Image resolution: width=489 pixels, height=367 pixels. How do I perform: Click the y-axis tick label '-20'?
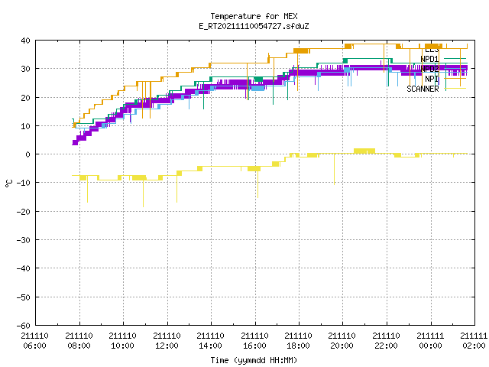tap(24, 212)
